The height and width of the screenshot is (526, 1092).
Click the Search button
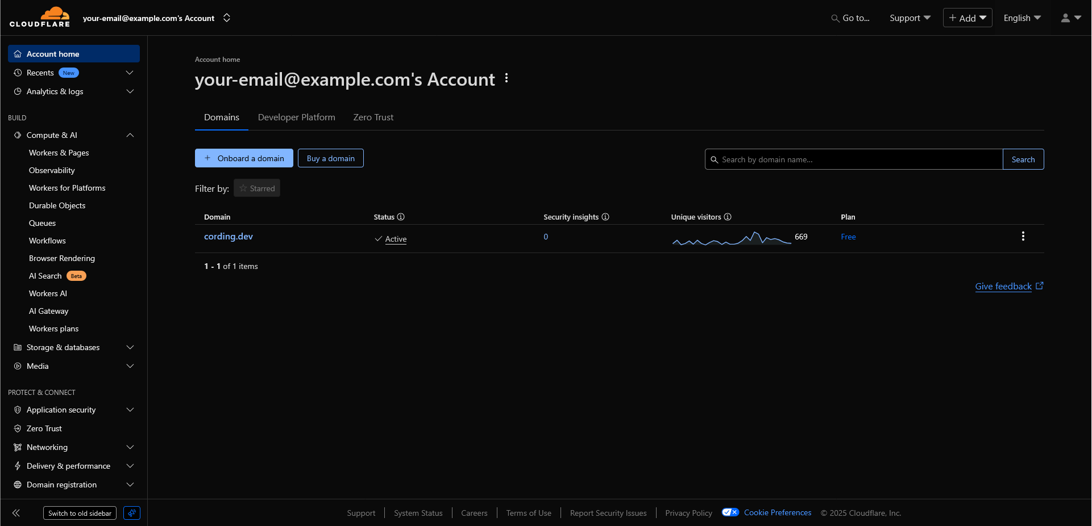click(x=1023, y=159)
